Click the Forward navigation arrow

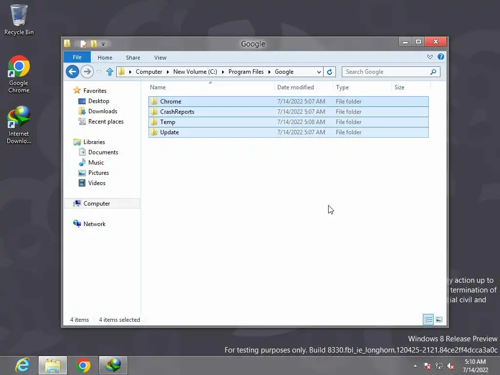click(x=87, y=71)
